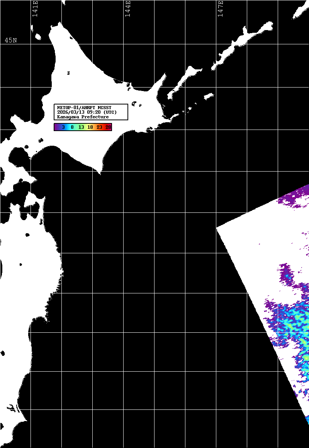This screenshot has height=448, width=309.
Task: Pick the cyan 8 degree legend color
Action: pyautogui.click(x=72, y=127)
